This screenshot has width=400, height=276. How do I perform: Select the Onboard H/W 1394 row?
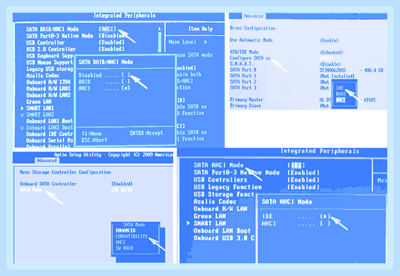(48, 82)
